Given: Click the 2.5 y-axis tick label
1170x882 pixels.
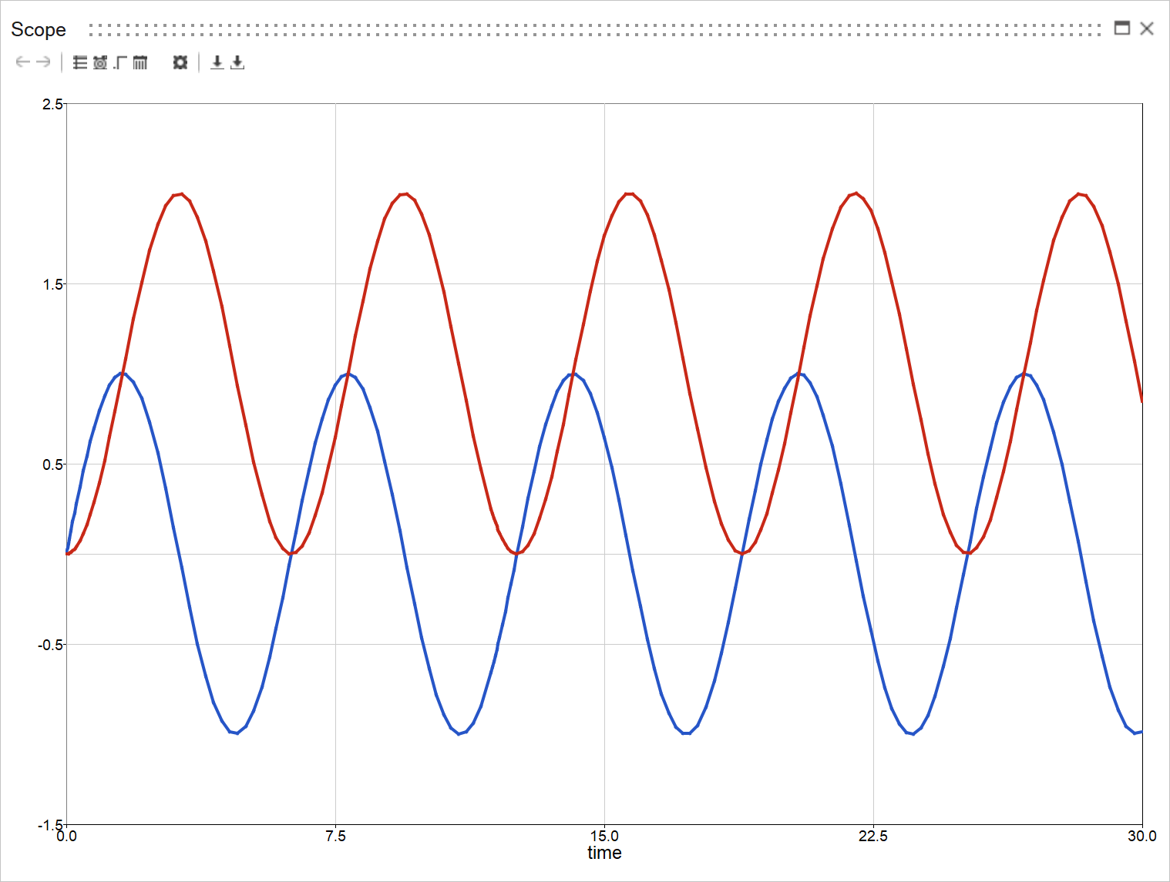Looking at the screenshot, I should click(52, 104).
